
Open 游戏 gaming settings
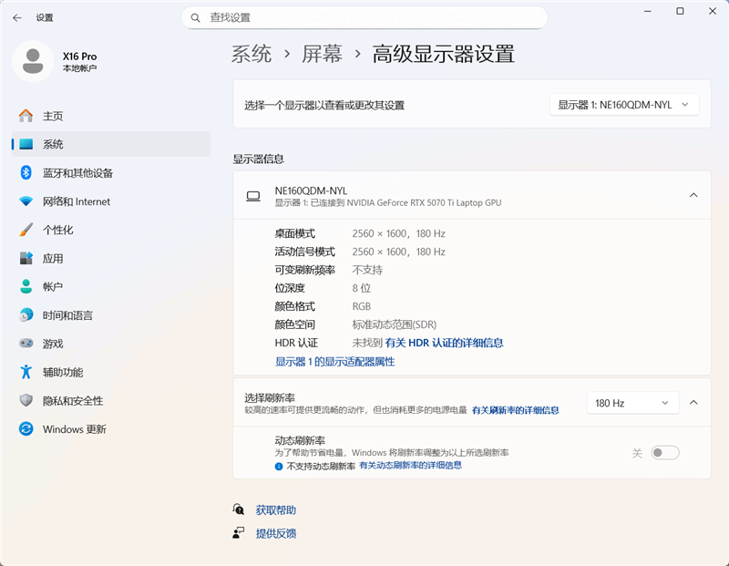(x=53, y=343)
